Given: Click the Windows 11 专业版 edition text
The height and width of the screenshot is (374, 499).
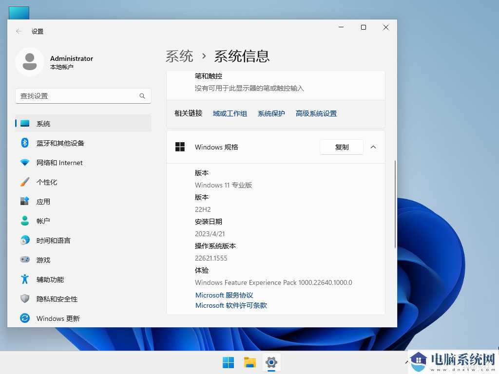Looking at the screenshot, I should point(223,185).
